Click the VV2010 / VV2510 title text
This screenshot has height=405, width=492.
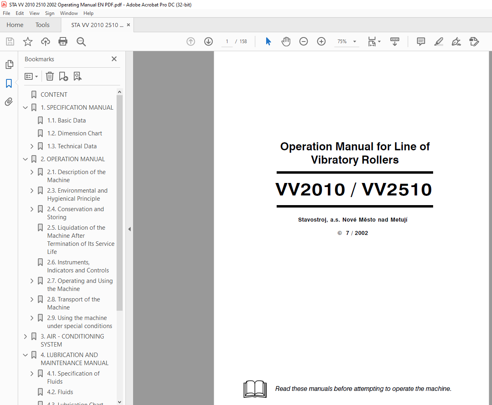pyautogui.click(x=354, y=189)
